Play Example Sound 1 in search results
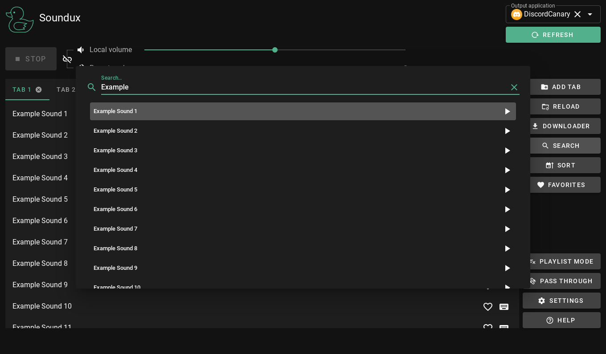Image resolution: width=606 pixels, height=354 pixels. [508, 111]
